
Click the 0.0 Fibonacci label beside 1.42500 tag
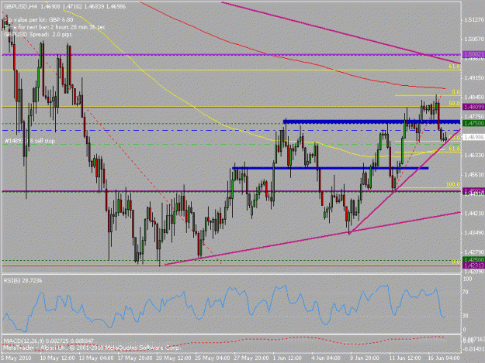point(456,262)
